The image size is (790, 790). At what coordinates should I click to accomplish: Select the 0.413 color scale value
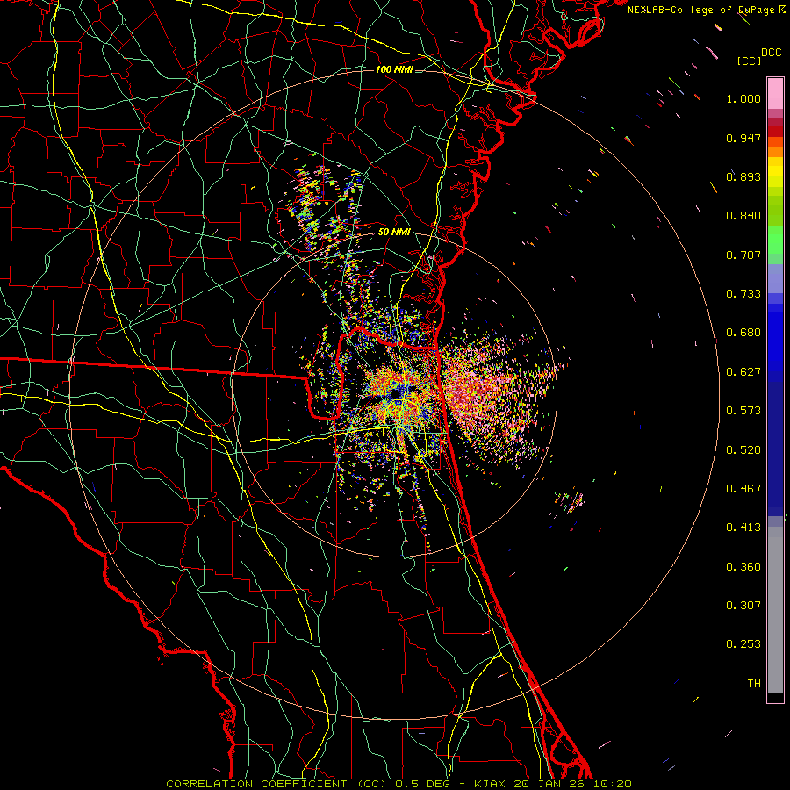coord(743,528)
